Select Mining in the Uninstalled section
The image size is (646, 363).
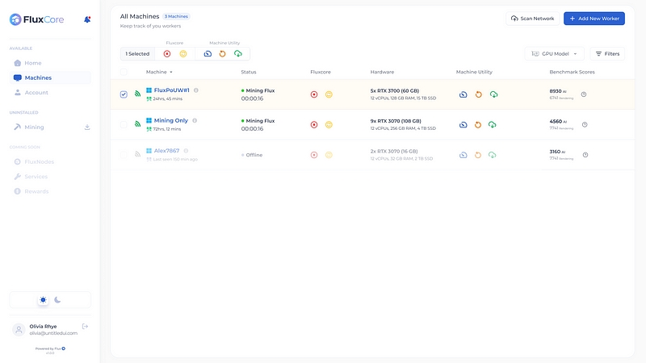click(34, 127)
